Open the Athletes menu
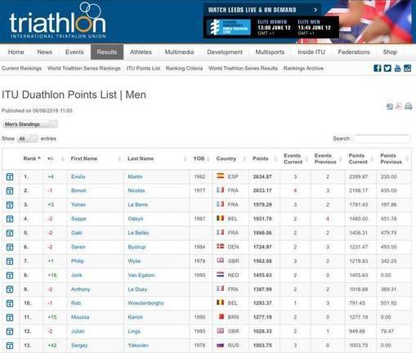Screen dimensions: 416x353 pyautogui.click(x=141, y=52)
